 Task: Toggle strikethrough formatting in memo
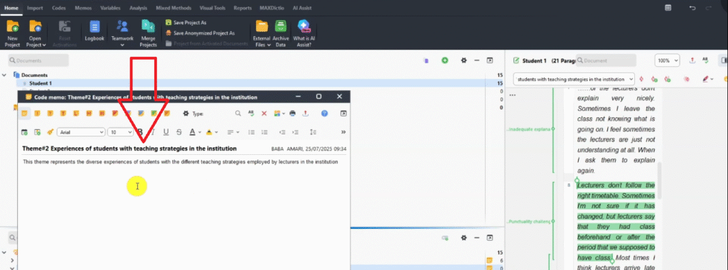pyautogui.click(x=179, y=132)
